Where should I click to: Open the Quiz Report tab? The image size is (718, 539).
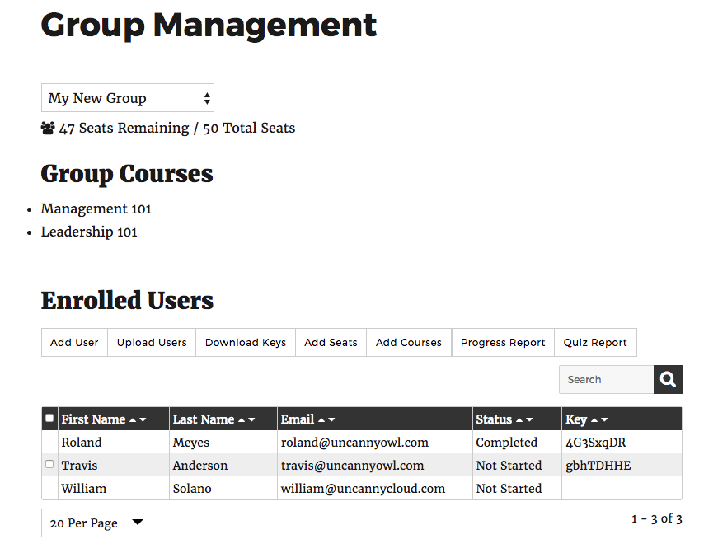click(x=595, y=343)
